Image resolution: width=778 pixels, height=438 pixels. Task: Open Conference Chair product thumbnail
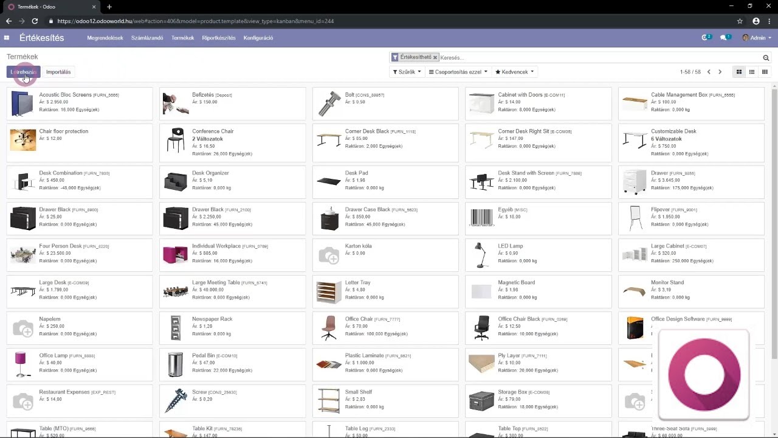[x=176, y=140]
